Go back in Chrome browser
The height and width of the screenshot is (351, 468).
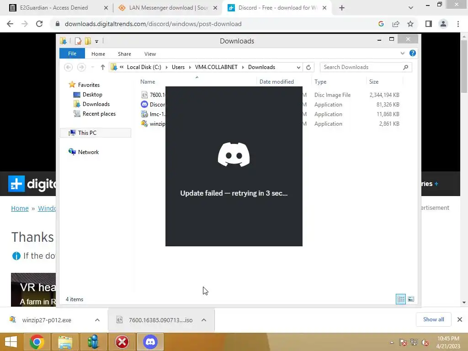pos(10,24)
